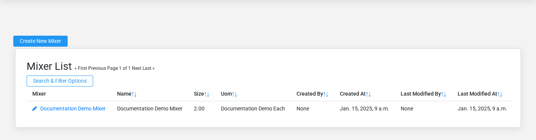
Task: Sort Created At descending using down arrow
Action: click(x=369, y=94)
